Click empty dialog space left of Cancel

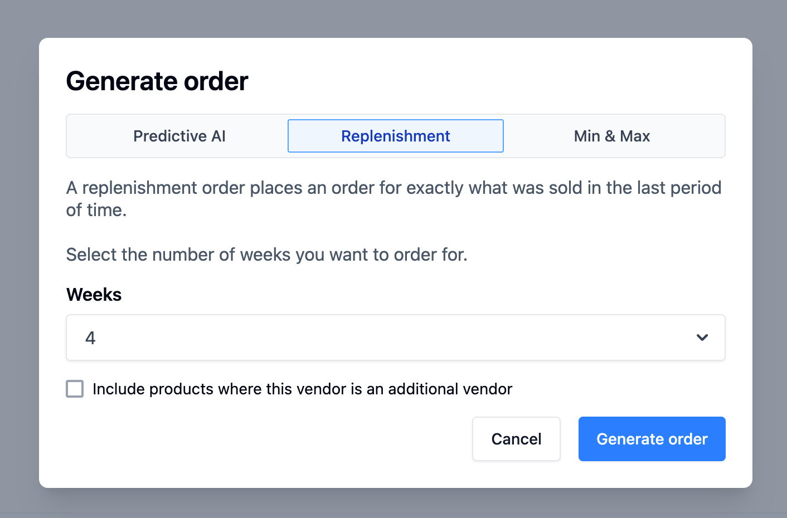click(x=268, y=439)
